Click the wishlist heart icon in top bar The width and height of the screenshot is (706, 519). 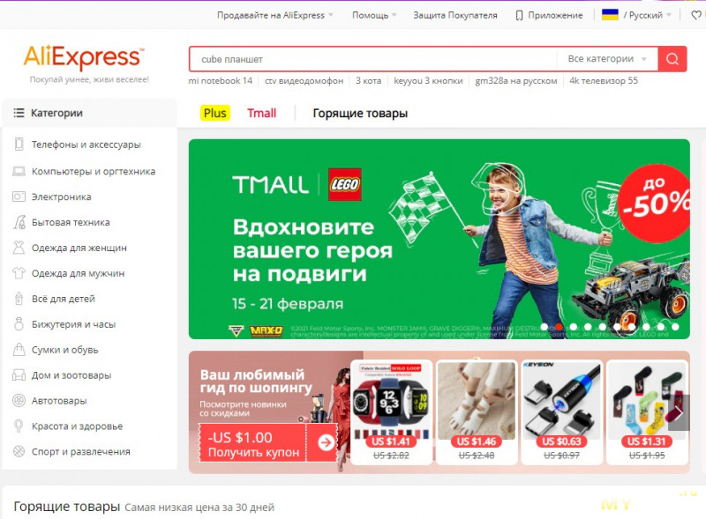click(696, 15)
